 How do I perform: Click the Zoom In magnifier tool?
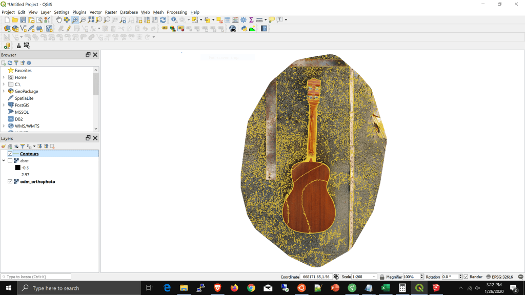pos(75,20)
